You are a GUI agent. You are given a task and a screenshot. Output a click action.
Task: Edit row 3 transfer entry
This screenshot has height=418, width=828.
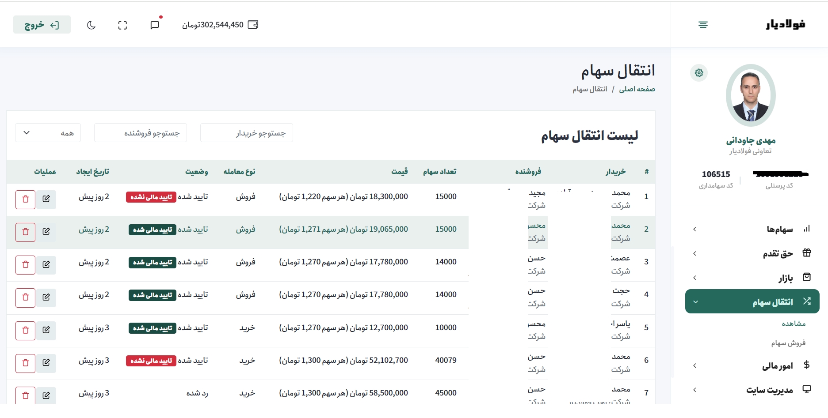(x=46, y=265)
